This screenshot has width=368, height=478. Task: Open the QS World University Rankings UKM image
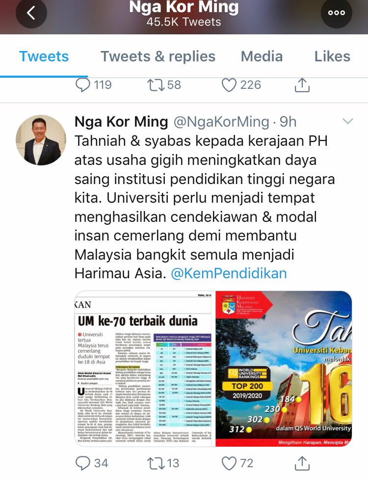[284, 369]
